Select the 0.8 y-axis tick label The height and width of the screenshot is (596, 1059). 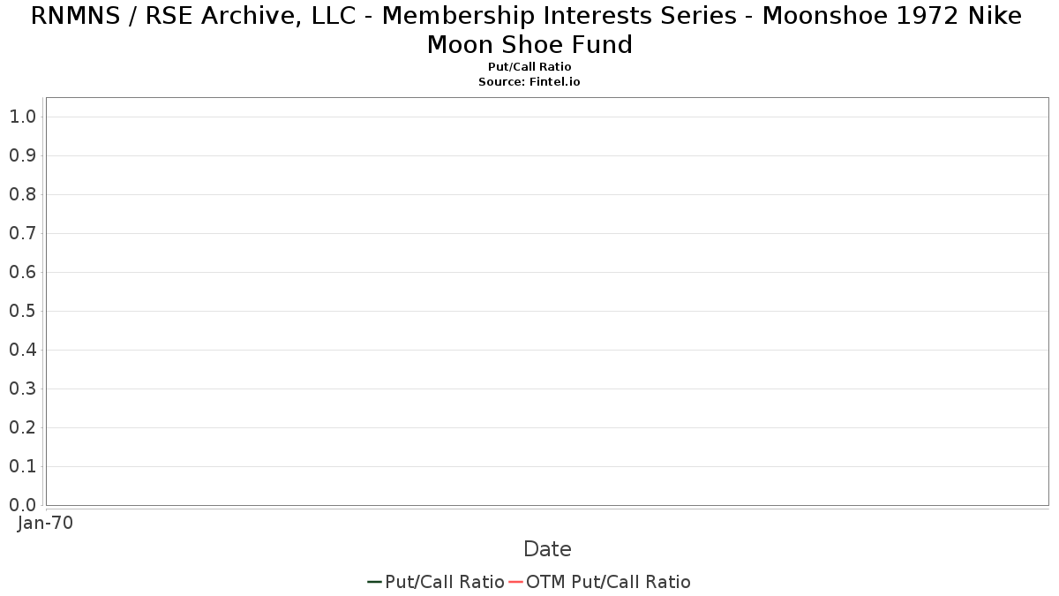(x=22, y=194)
